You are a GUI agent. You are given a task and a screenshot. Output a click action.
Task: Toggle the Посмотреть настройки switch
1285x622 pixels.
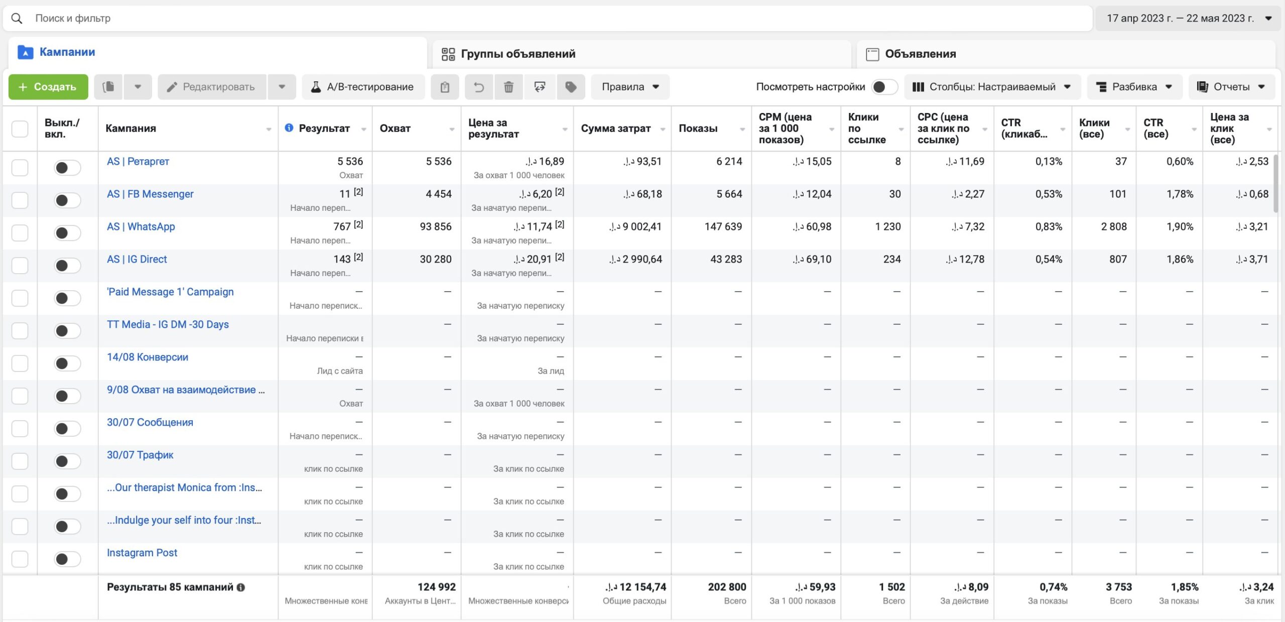885,87
